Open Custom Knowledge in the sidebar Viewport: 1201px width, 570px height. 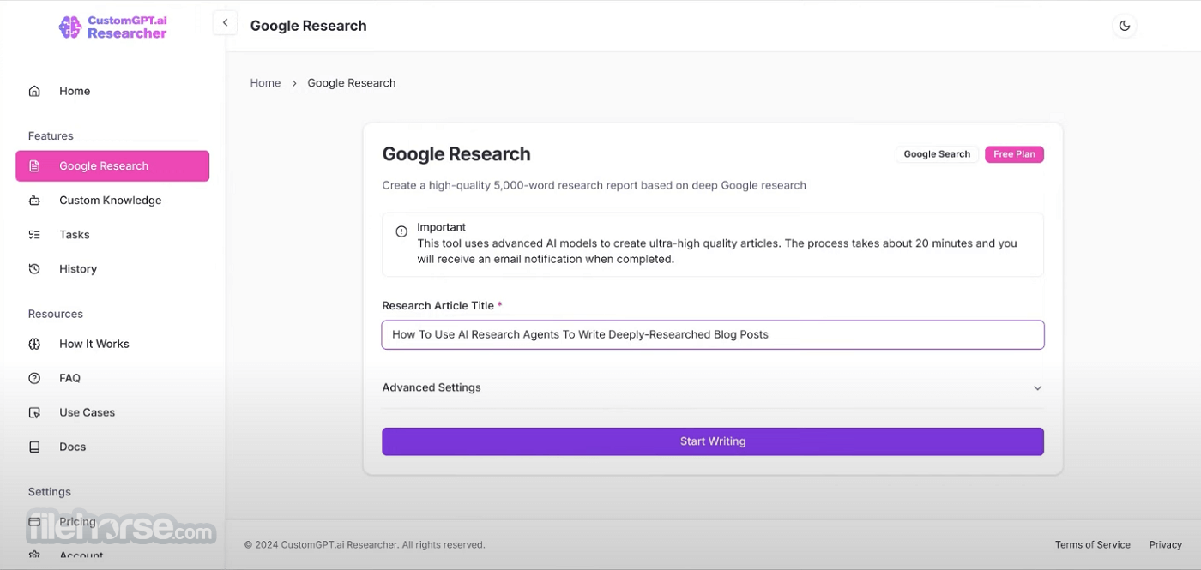(112, 201)
